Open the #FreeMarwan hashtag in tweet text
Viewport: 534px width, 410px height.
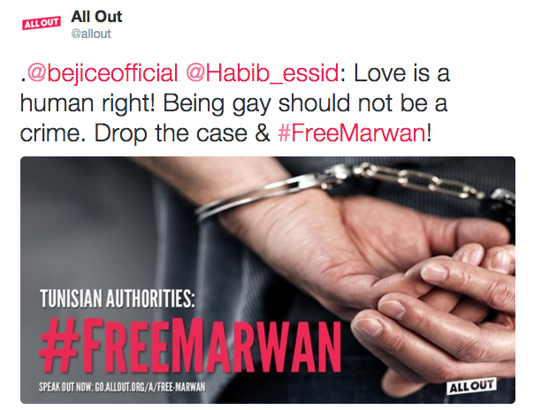tap(352, 133)
